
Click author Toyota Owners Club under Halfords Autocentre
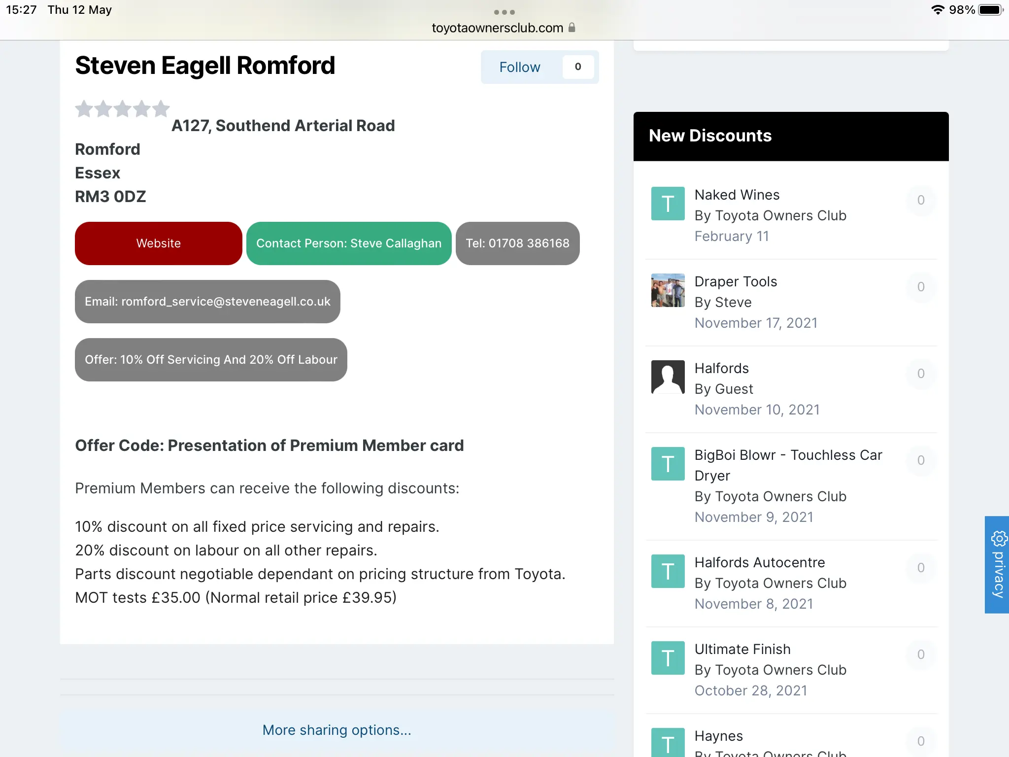coord(781,583)
